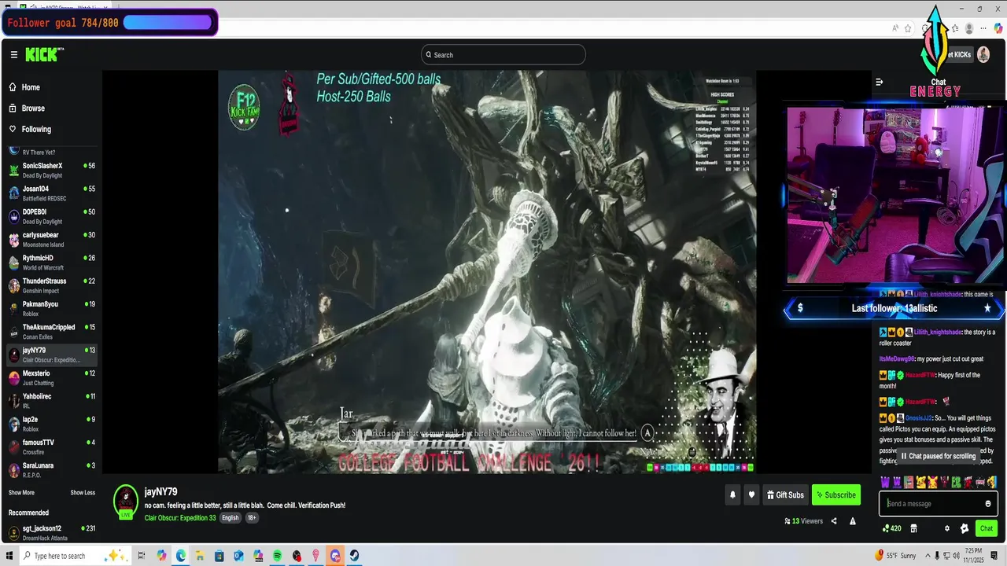Collapse the chat panel arrow icon
This screenshot has width=1007, height=566.
(x=879, y=82)
